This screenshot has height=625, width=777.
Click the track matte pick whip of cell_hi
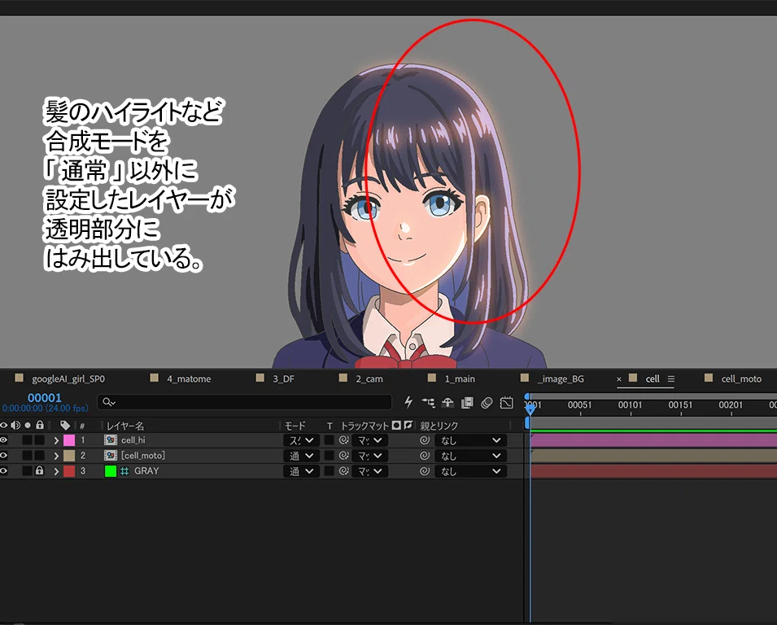pos(343,440)
